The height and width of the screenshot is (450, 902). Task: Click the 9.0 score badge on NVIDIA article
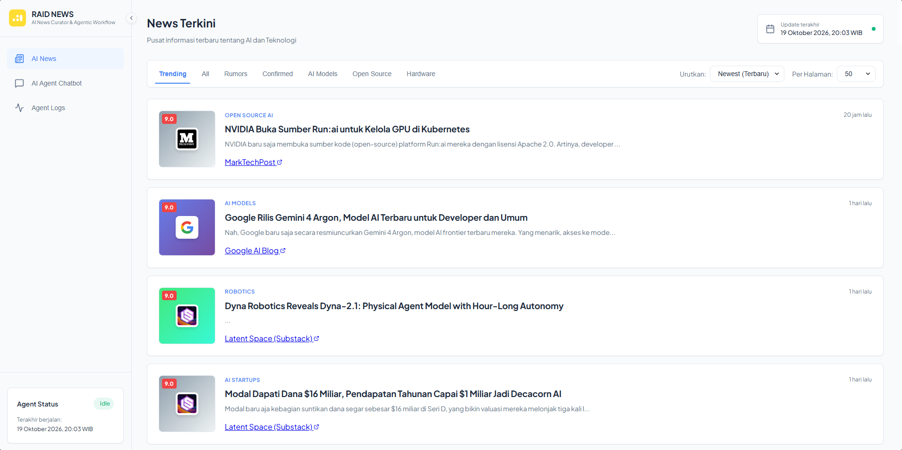[169, 119]
